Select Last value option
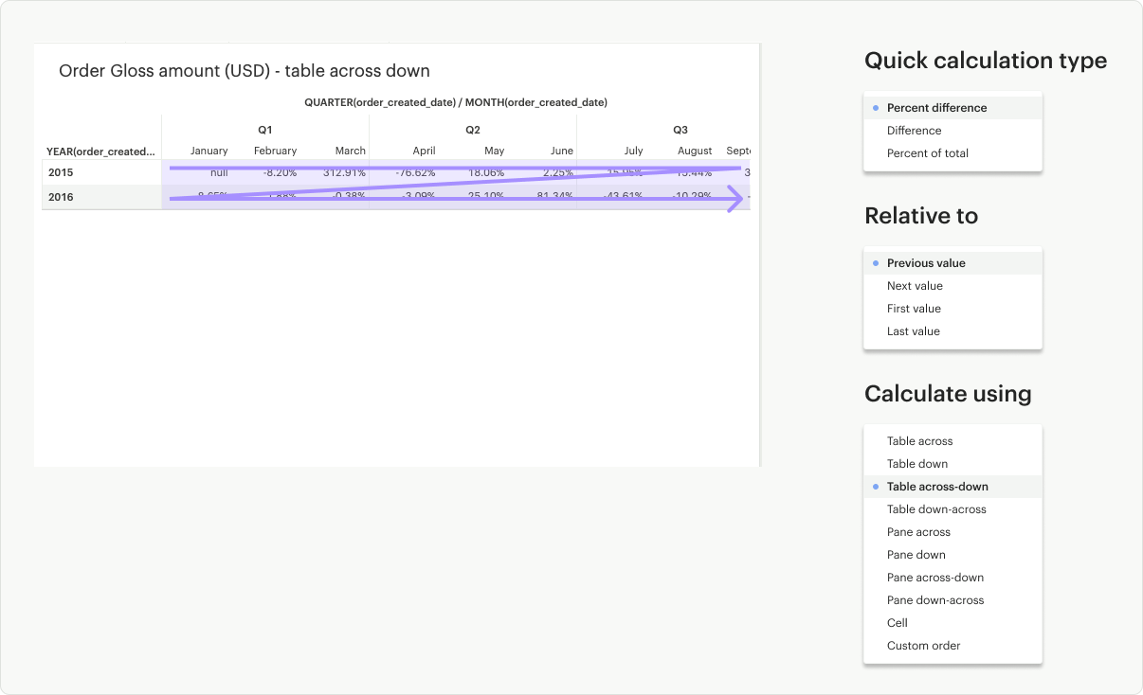Viewport: 1143px width, 695px height. click(913, 331)
